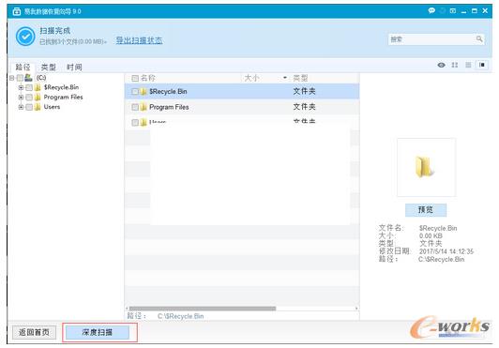Image resolution: width=499 pixels, height=348 pixels.
Task: Click $Recycle.Bin folder icon in the file list
Action: click(x=144, y=92)
